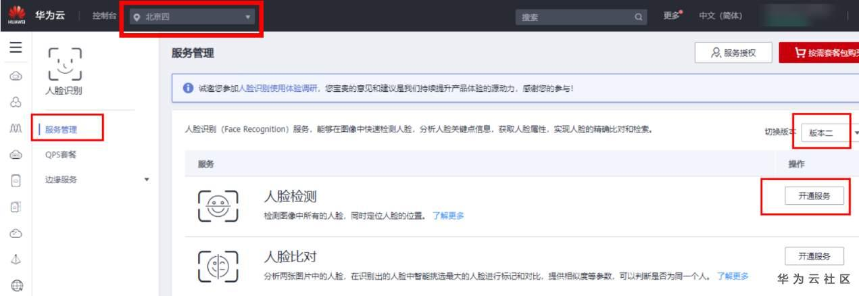This screenshot has width=859, height=296.
Task: Select 边缘服务 in the sidebar
Action: pyautogui.click(x=61, y=180)
